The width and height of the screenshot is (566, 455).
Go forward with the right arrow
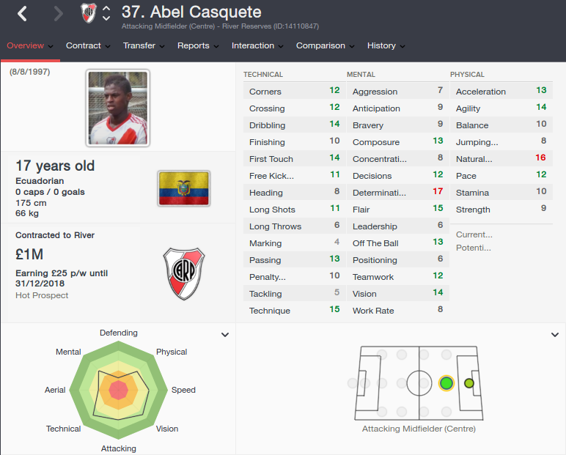[58, 14]
